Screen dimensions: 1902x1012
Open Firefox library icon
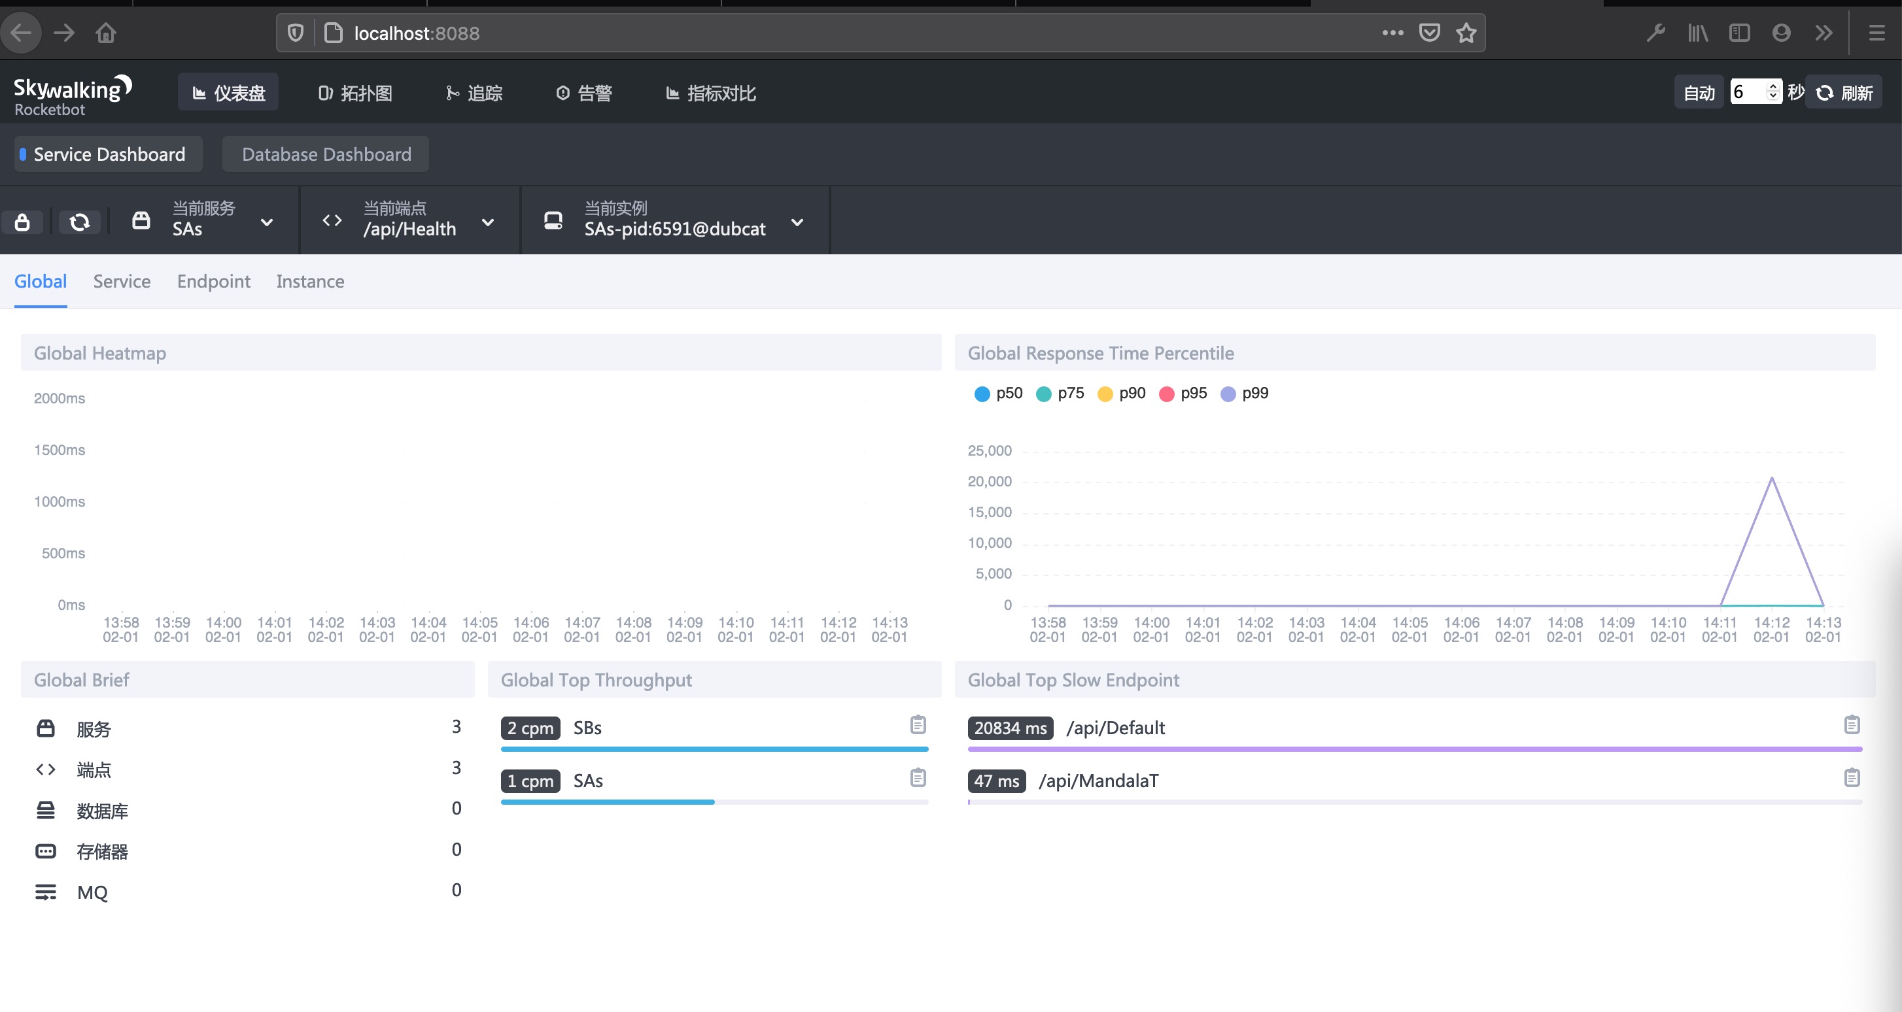1697,33
